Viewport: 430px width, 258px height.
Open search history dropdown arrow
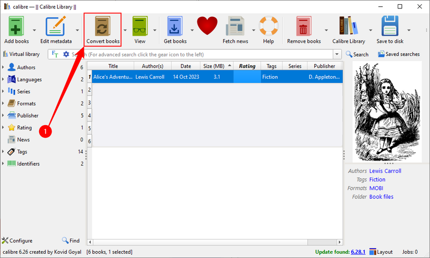pyautogui.click(x=337, y=54)
